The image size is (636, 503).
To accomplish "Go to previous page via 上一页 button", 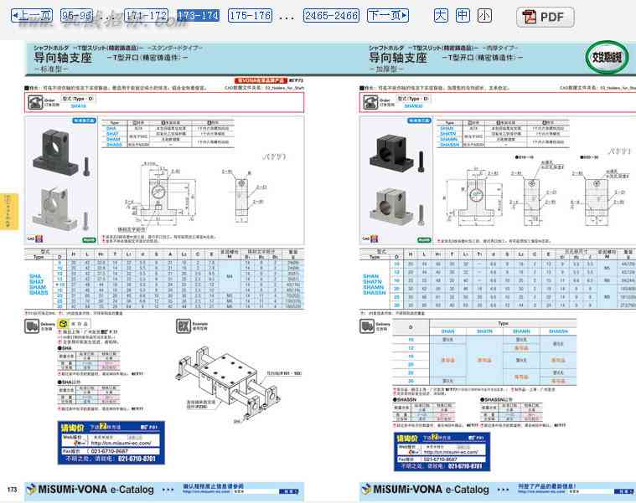I will point(32,15).
